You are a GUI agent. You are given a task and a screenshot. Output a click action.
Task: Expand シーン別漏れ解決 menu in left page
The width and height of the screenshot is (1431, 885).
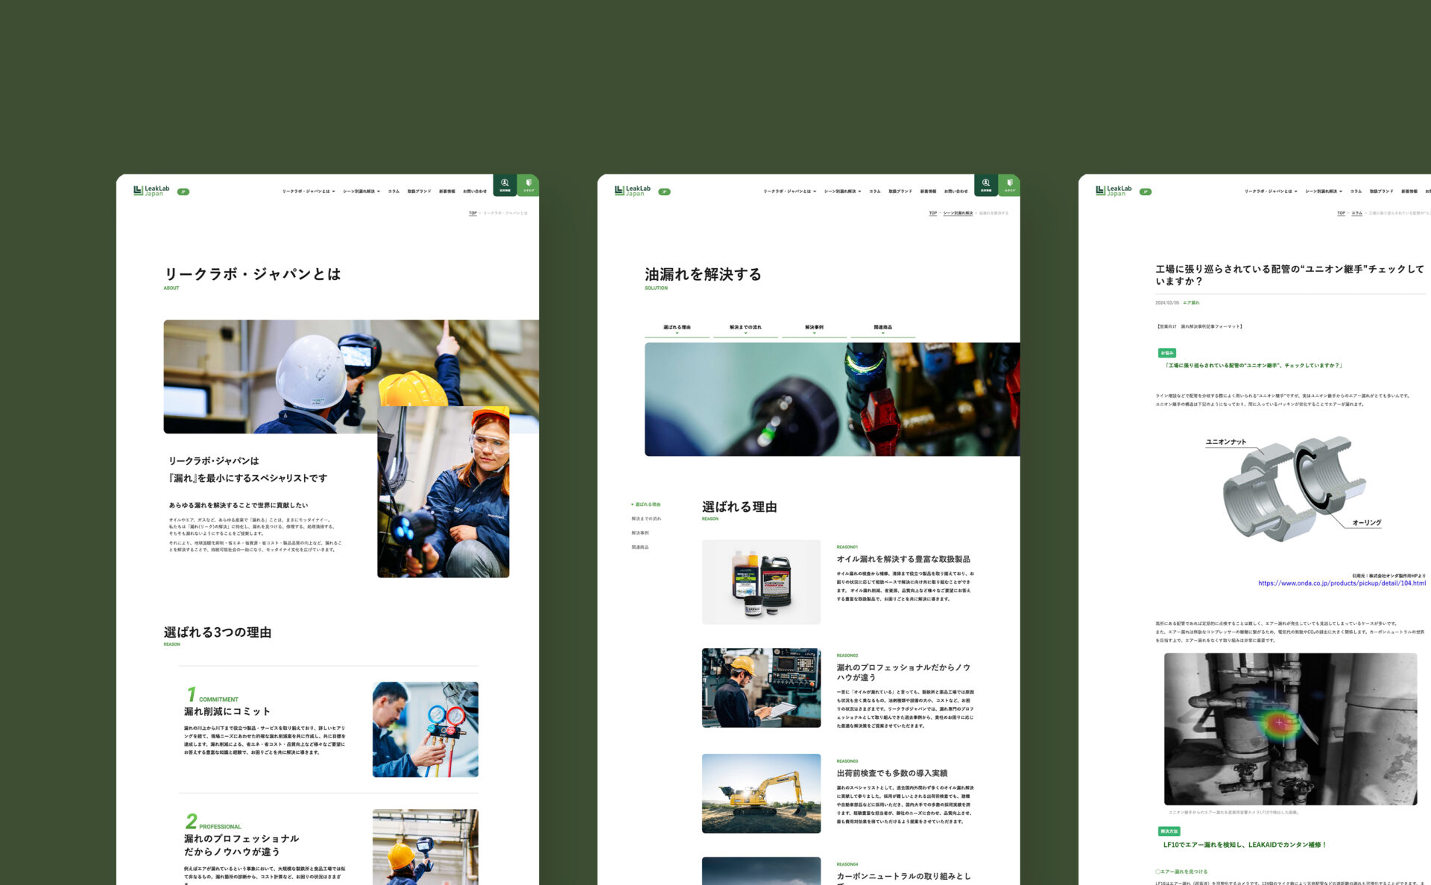pyautogui.click(x=361, y=191)
